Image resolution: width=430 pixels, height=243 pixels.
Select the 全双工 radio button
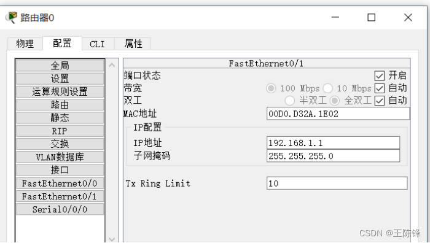click(335, 101)
